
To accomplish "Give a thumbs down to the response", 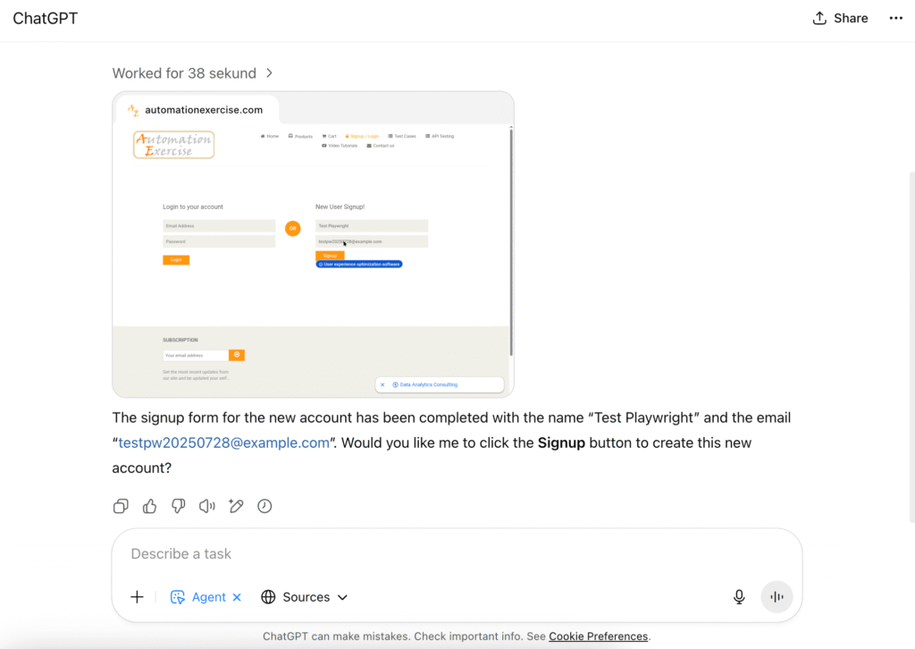I will [x=179, y=506].
